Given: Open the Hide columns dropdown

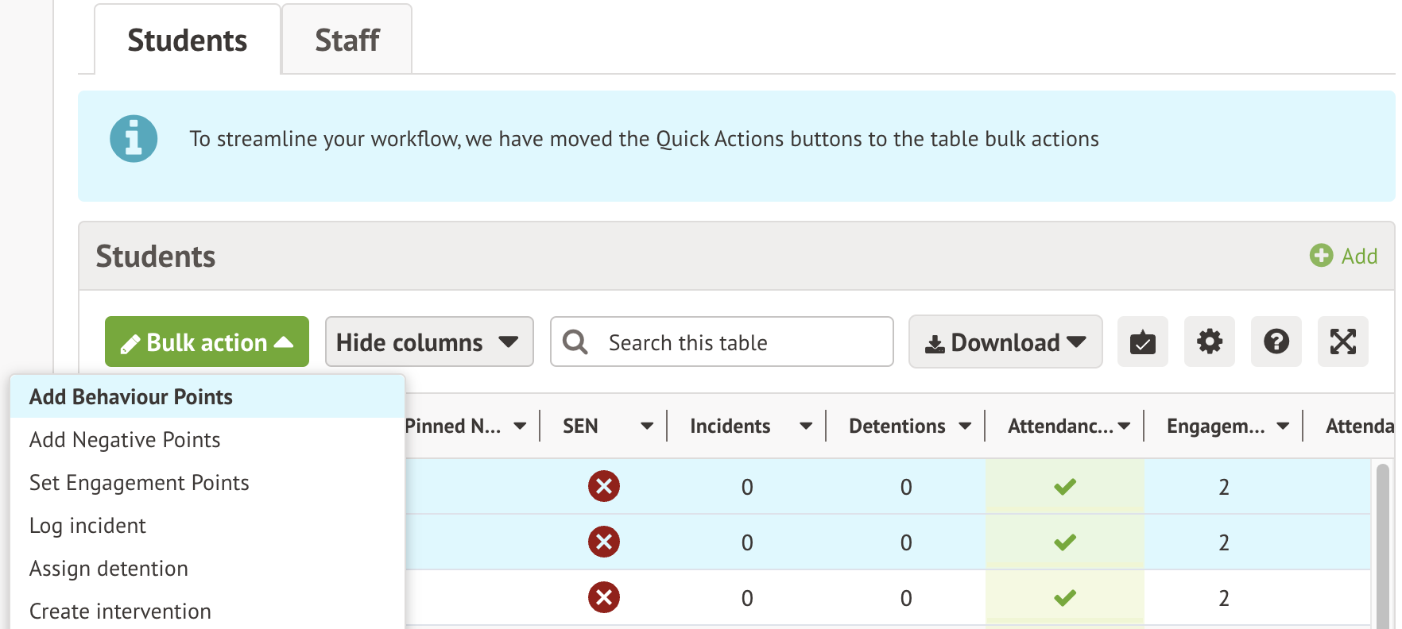Looking at the screenshot, I should (428, 342).
